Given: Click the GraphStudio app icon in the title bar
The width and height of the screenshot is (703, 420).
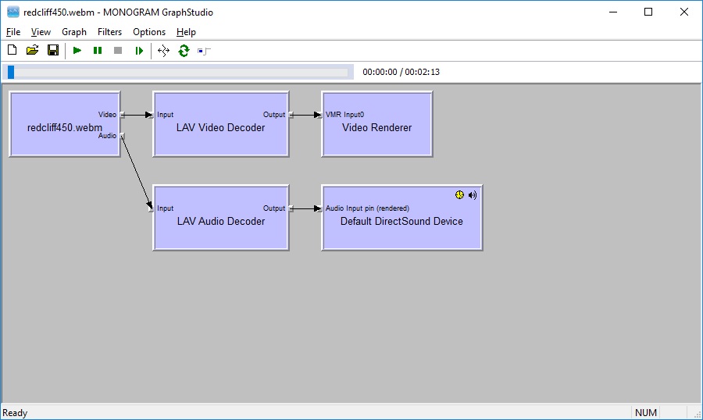Looking at the screenshot, I should pyautogui.click(x=13, y=12).
